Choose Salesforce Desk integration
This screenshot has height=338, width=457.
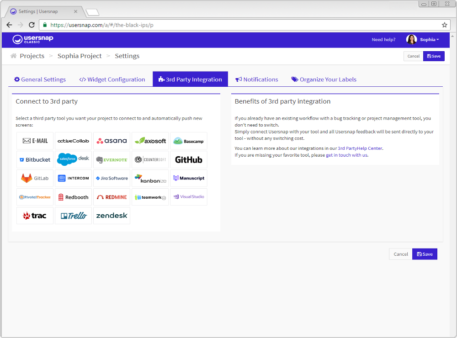coord(74,160)
